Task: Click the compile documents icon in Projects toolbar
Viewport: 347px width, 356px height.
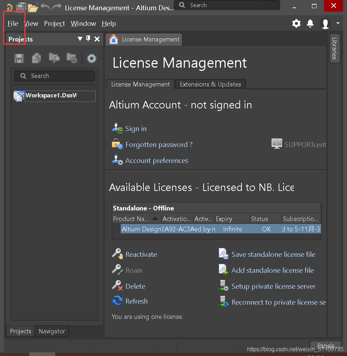Action: (36, 58)
